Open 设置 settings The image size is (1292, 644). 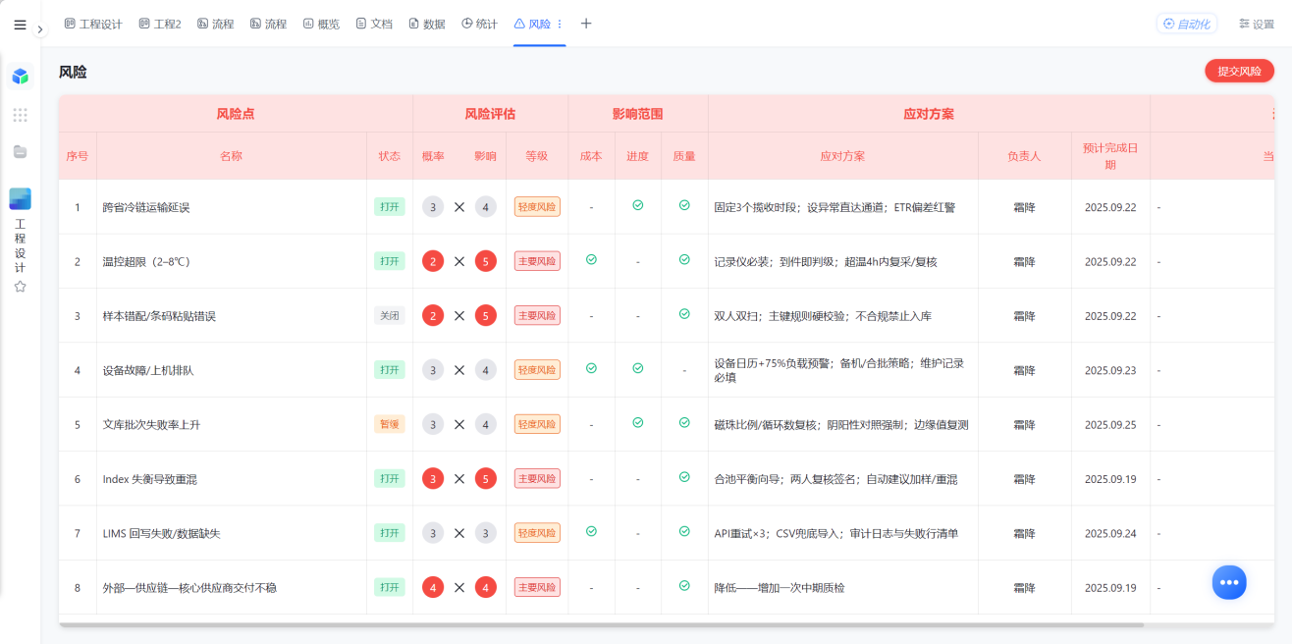(x=1257, y=24)
